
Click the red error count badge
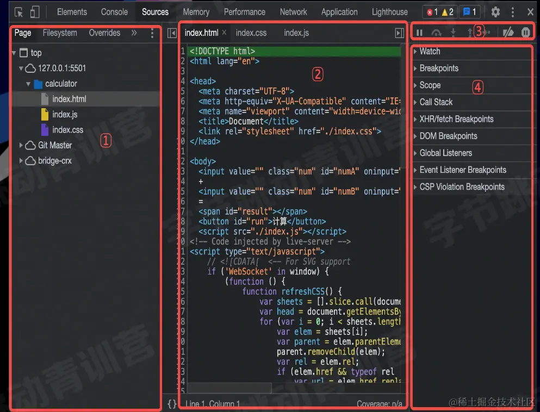(432, 13)
